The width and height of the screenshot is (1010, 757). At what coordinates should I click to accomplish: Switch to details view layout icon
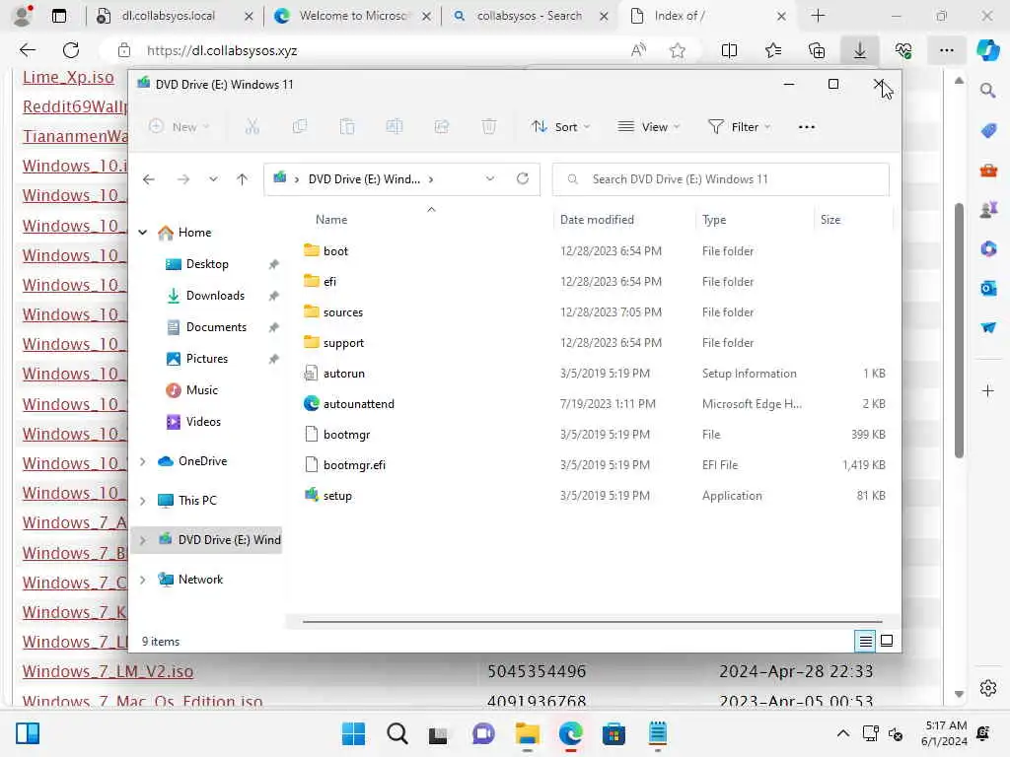coord(865,641)
